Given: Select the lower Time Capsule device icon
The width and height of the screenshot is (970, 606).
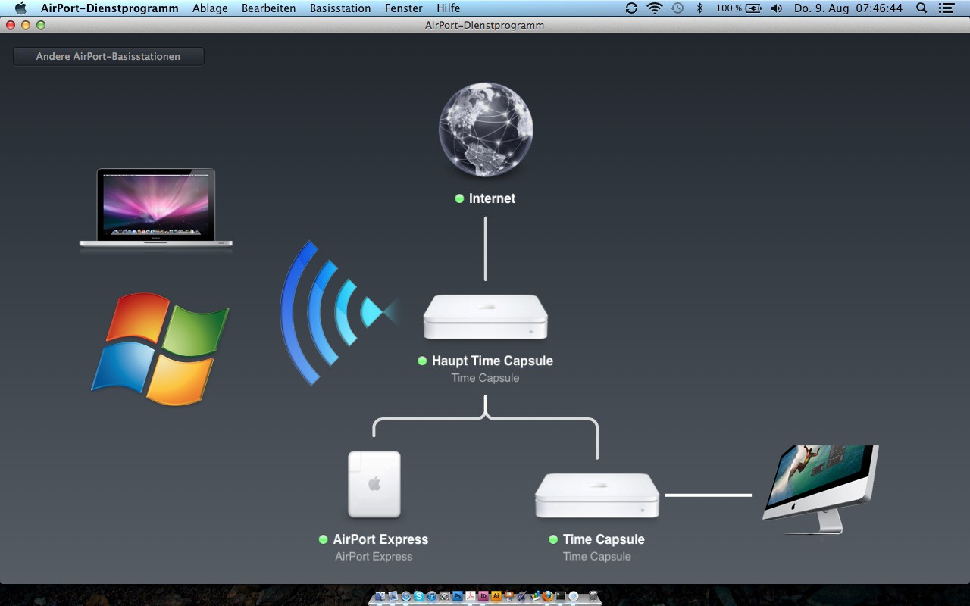Looking at the screenshot, I should [x=597, y=495].
